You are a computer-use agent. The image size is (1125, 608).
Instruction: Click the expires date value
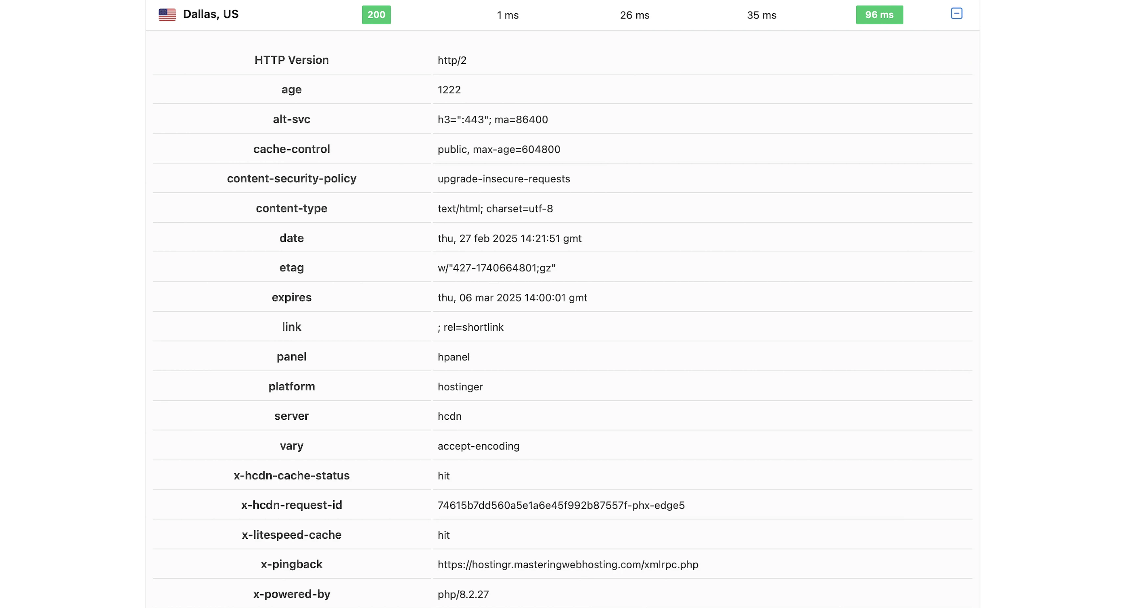512,298
